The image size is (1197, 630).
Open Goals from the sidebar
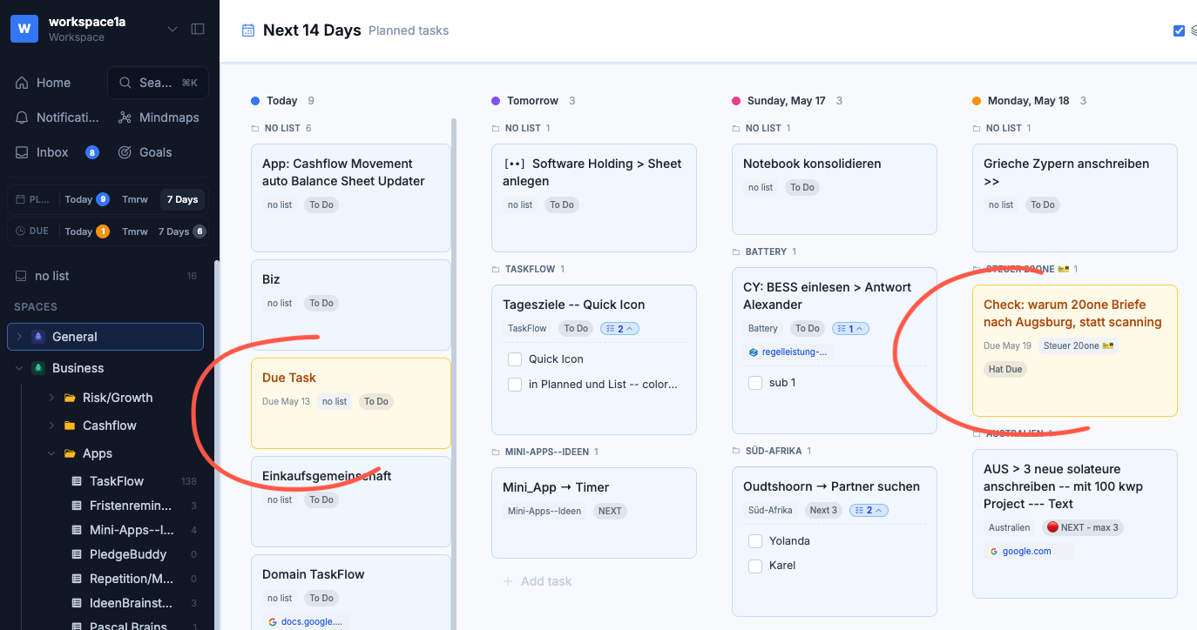coord(145,152)
